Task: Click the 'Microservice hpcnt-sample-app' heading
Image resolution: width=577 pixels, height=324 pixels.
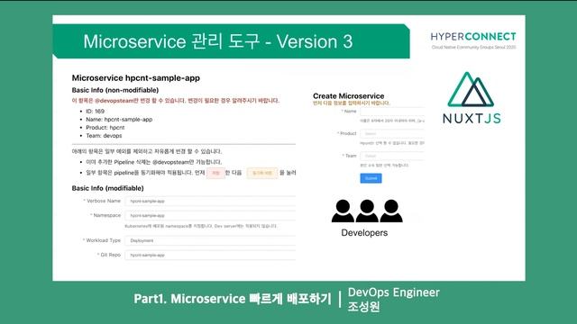Action: click(136, 78)
